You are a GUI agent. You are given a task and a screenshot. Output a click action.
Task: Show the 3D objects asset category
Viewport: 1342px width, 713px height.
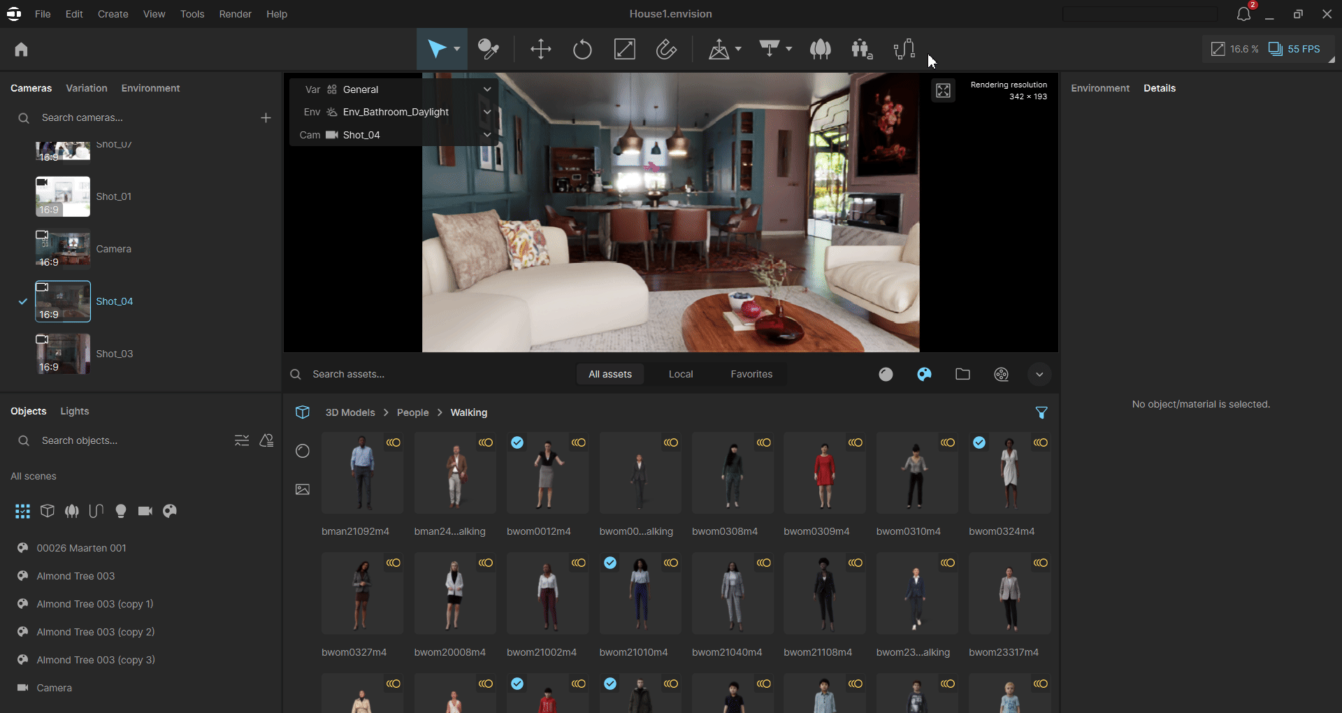pyautogui.click(x=924, y=374)
